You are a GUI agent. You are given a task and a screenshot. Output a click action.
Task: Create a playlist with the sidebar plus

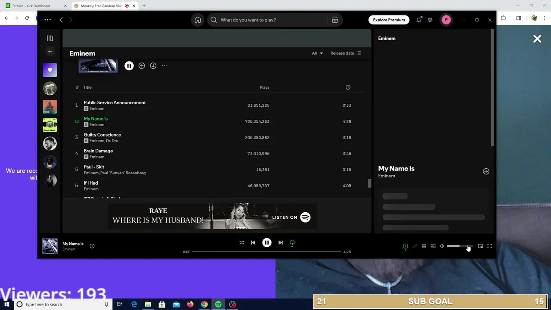[x=50, y=52]
